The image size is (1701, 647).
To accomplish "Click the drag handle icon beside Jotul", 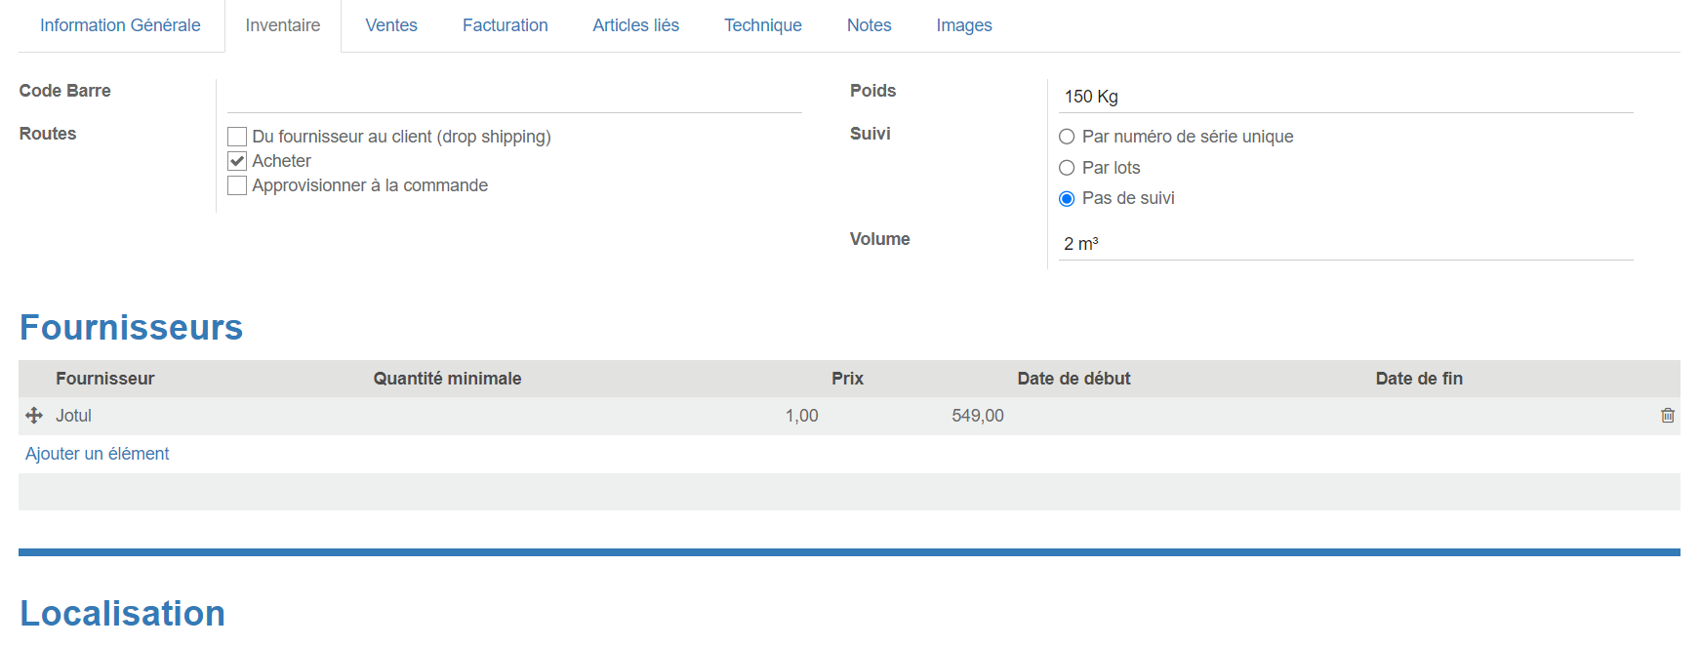I will pyautogui.click(x=34, y=416).
